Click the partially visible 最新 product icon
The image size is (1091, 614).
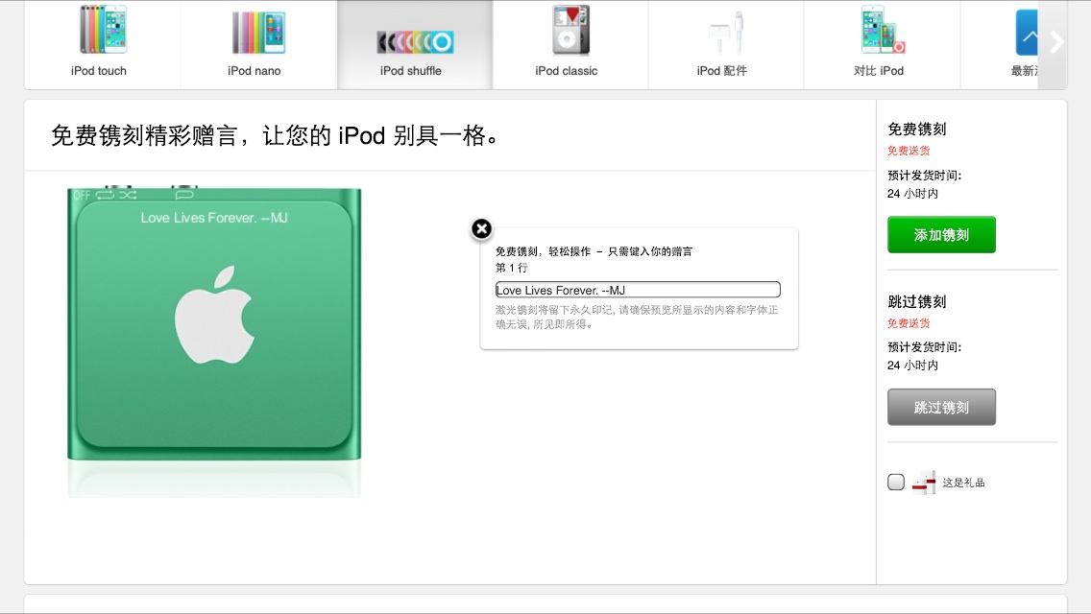coord(1027,32)
